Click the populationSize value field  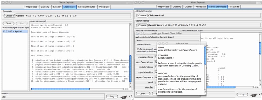tap(156, 72)
